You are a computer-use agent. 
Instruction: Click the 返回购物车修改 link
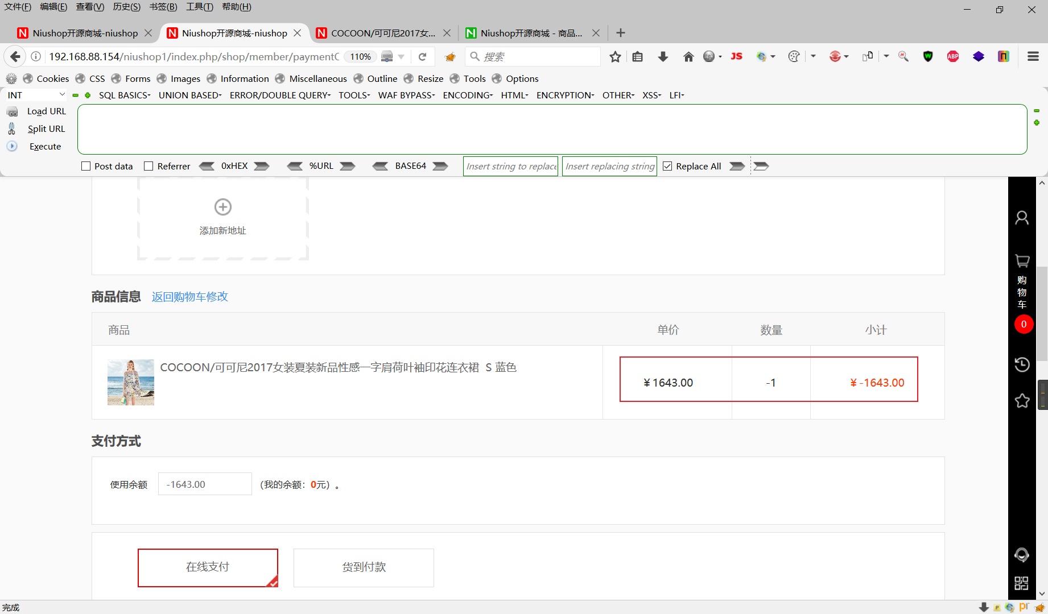[190, 297]
